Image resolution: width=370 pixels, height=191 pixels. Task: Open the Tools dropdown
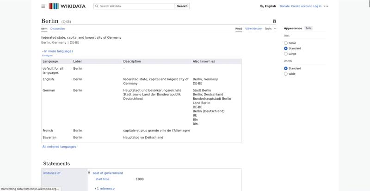coord(270,29)
